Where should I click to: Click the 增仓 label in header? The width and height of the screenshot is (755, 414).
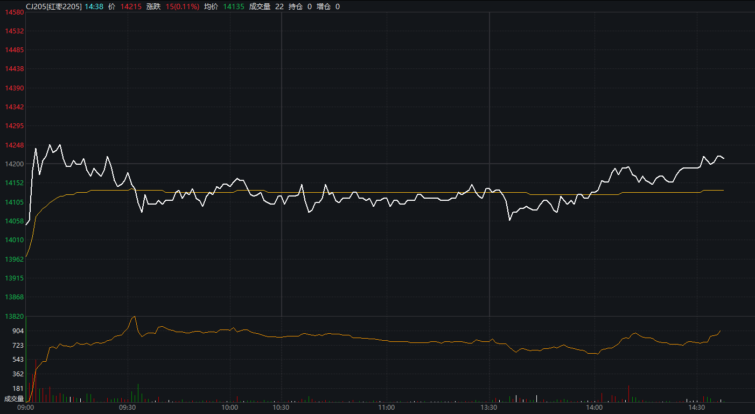[324, 6]
